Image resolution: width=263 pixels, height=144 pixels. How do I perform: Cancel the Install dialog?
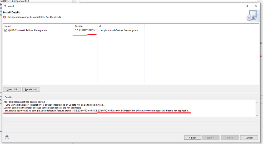point(249,137)
